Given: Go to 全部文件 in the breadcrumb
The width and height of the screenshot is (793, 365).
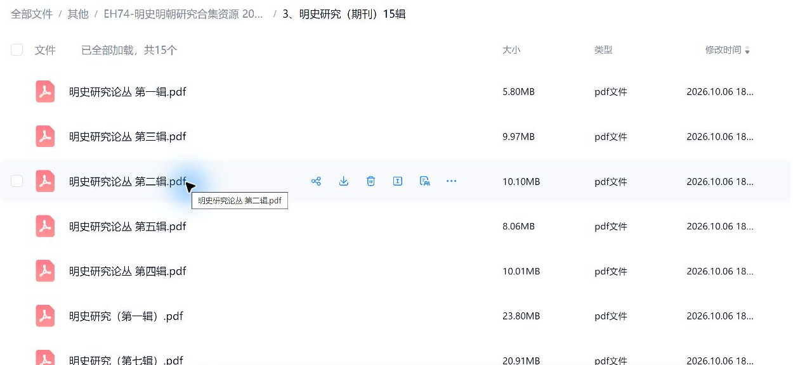Looking at the screenshot, I should click(x=32, y=14).
